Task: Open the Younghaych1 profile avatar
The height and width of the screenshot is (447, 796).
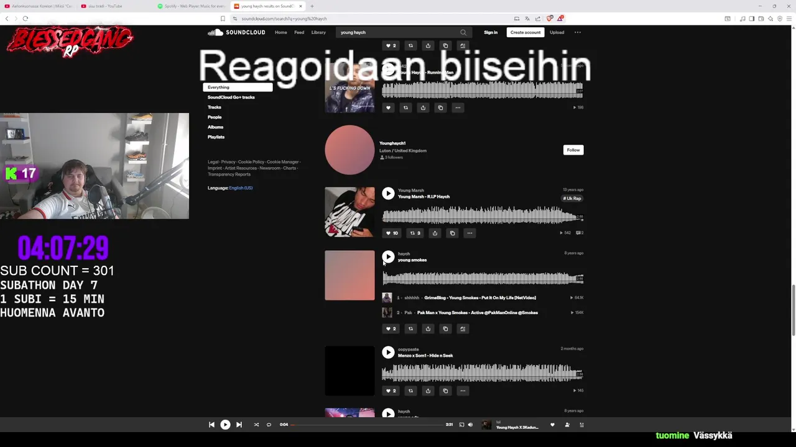Action: click(x=349, y=150)
